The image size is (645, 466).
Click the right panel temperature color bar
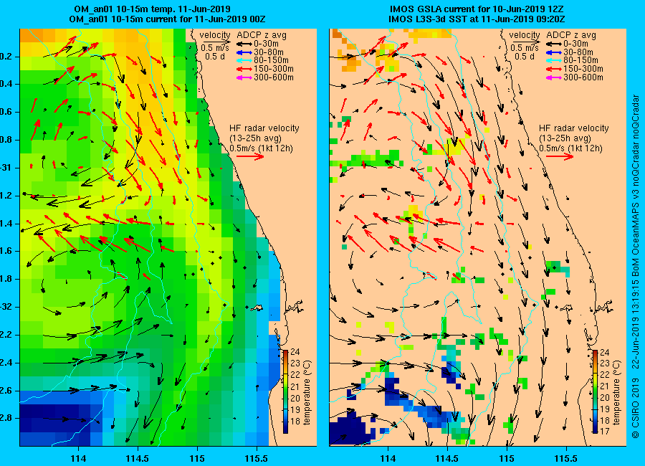click(x=595, y=391)
